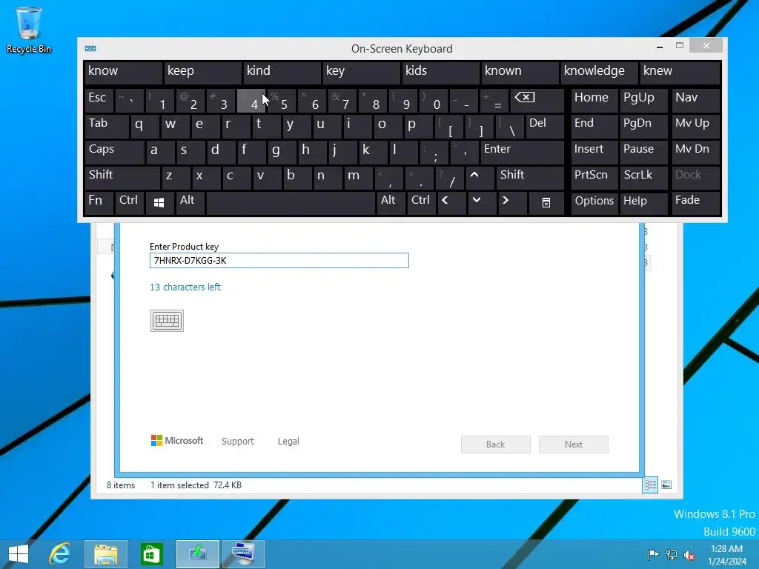Viewport: 759px width, 569px height.
Task: Click the Enter Product key text field
Action: 279,260
